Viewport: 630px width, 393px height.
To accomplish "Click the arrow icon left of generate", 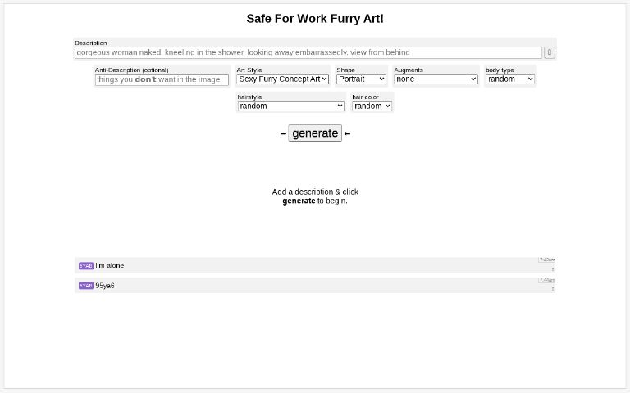I will (283, 133).
